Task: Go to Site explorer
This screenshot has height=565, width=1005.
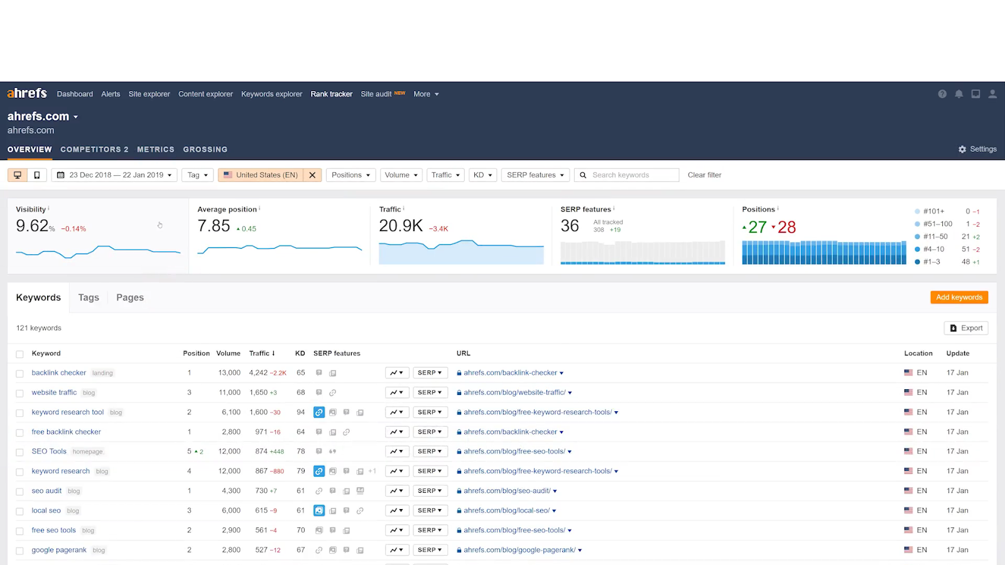Action: pos(149,94)
